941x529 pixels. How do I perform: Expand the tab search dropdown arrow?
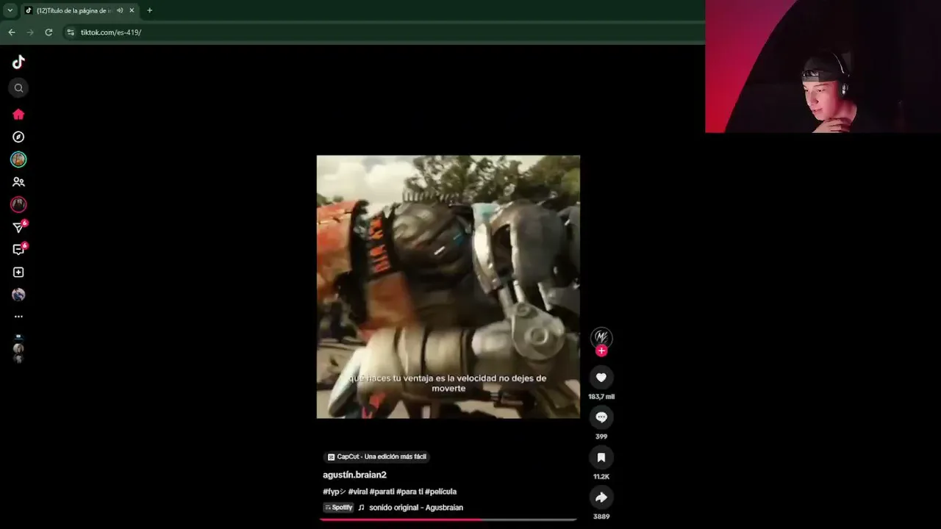pyautogui.click(x=10, y=10)
